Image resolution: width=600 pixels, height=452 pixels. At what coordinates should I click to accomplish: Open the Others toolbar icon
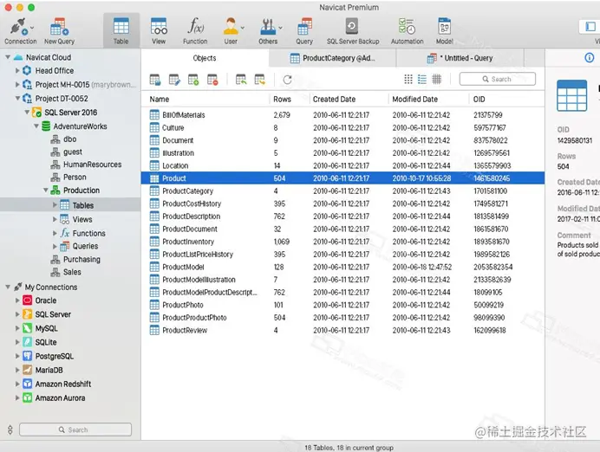(x=268, y=31)
